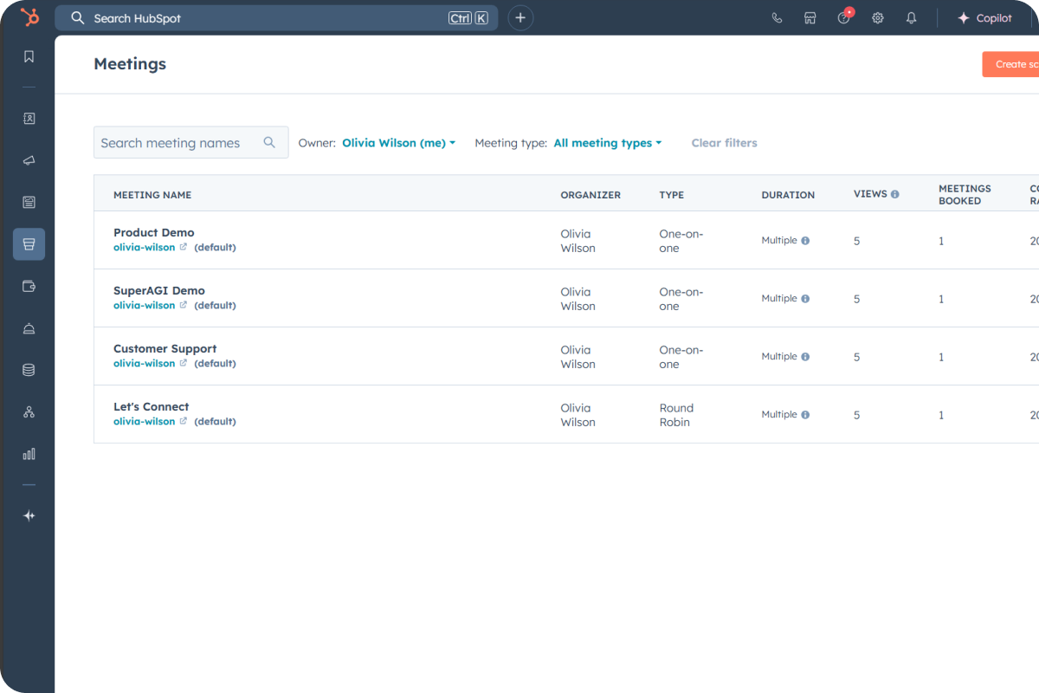Open the calling phone icon

777,17
